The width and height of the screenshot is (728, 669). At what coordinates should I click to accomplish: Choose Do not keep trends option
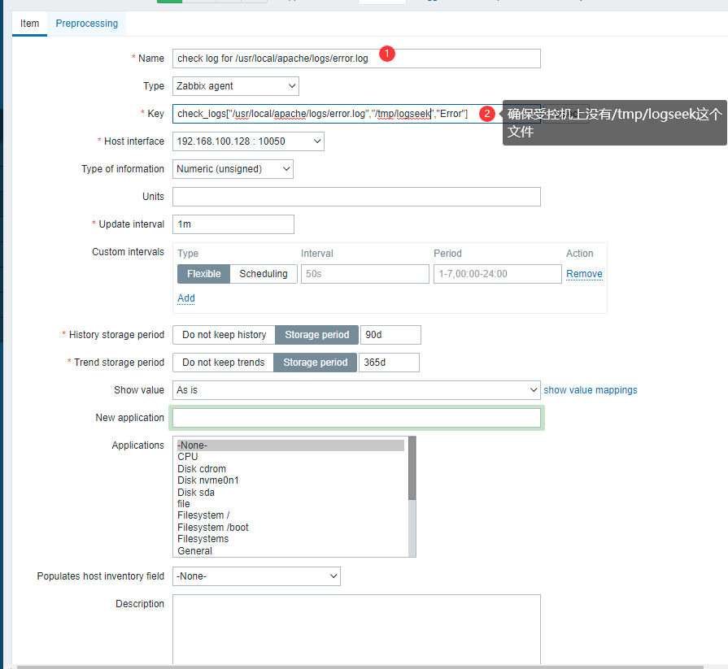223,363
